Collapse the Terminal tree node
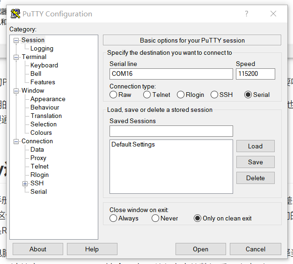293x264 pixels. (x=16, y=57)
